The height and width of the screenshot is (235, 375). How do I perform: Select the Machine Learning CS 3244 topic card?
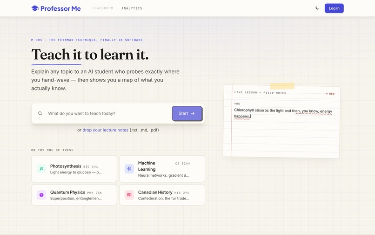click(162, 169)
